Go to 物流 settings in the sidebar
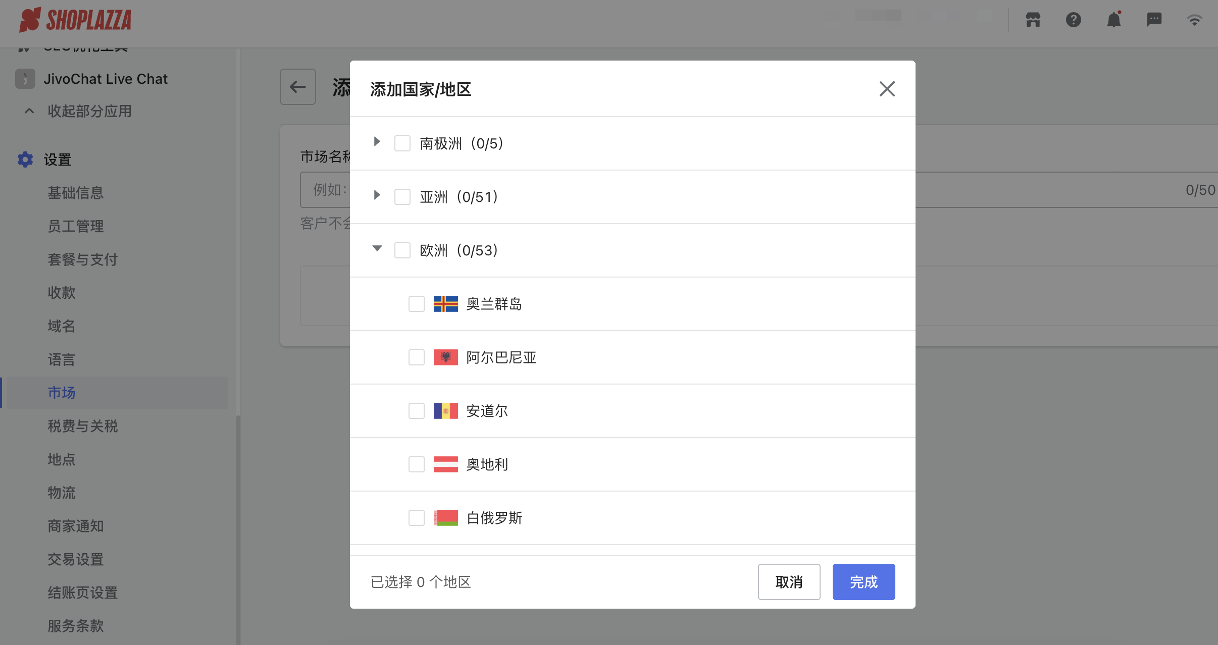This screenshot has width=1218, height=645. coord(61,493)
